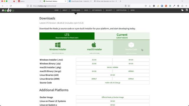Download Windows Binary (.zip) 64-bit
Screen dimensions: 189x106
(131, 64)
